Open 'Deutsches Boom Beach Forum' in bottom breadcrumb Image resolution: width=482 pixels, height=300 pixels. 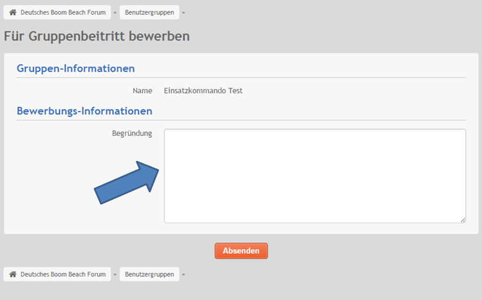click(x=63, y=274)
